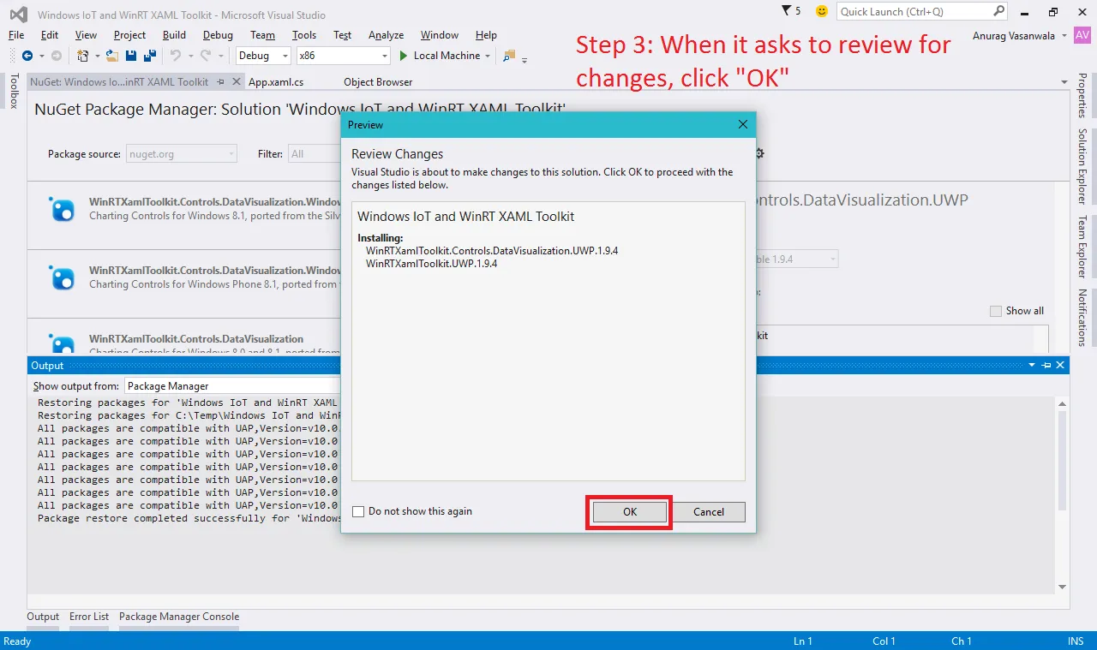1097x650 pixels.
Task: Open the Edit menu
Action: (x=50, y=35)
